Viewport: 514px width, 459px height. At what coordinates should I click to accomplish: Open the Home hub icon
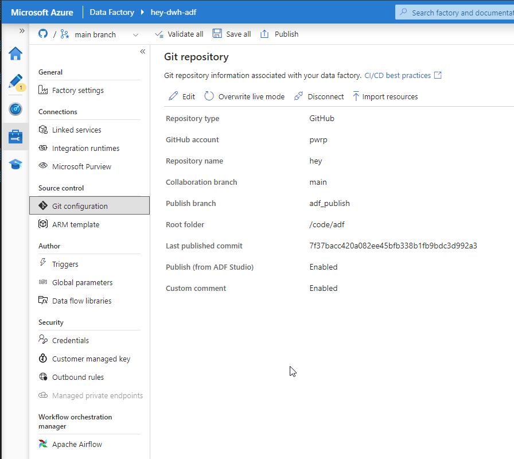click(x=15, y=54)
